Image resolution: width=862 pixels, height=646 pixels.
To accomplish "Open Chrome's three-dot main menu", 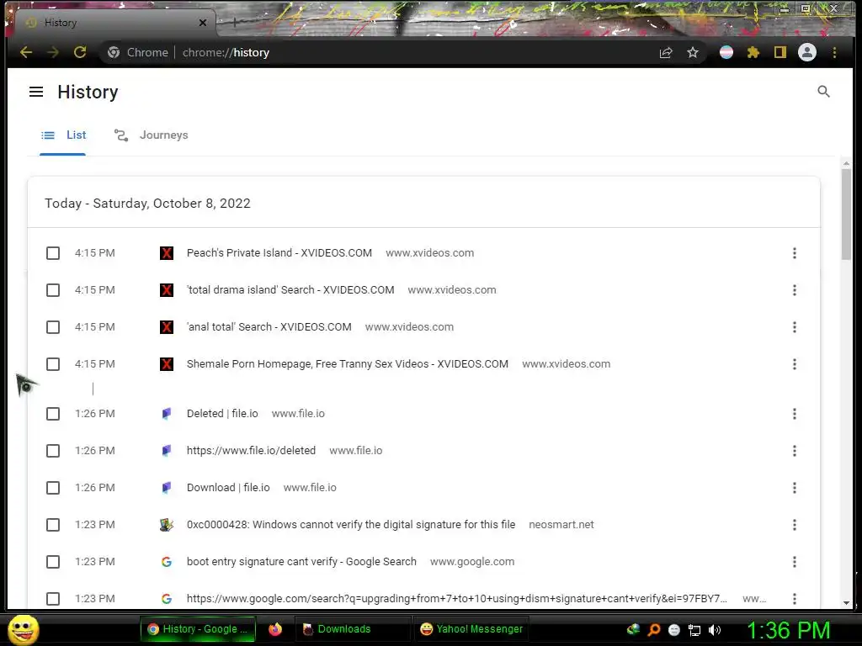I will point(834,53).
